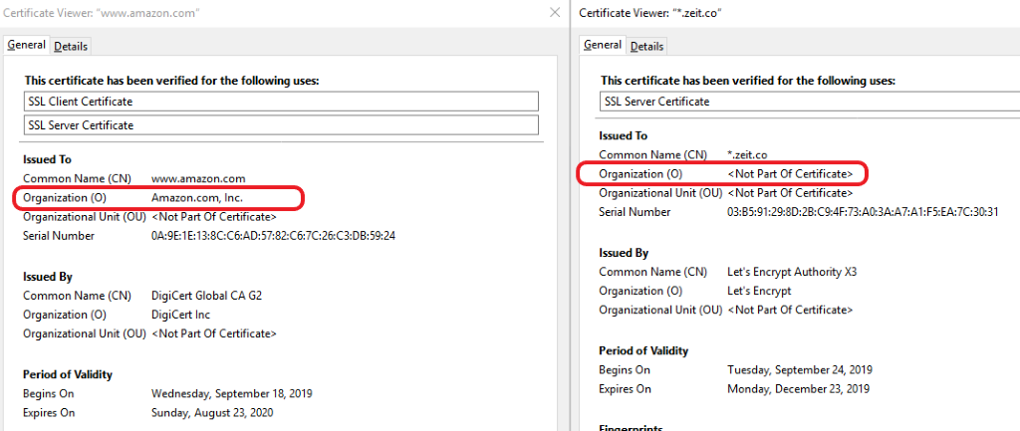Click common name value www.amazon.com
This screenshot has height=431, width=1020.
tap(198, 178)
